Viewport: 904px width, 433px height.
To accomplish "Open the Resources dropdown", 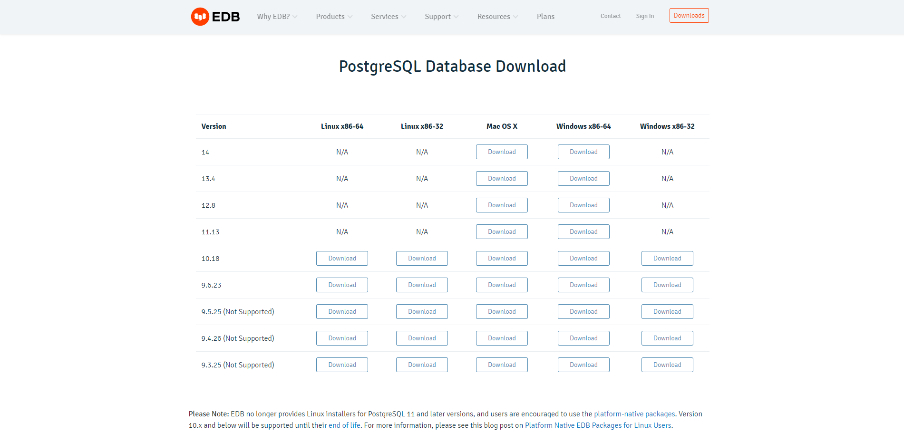I will pos(498,17).
